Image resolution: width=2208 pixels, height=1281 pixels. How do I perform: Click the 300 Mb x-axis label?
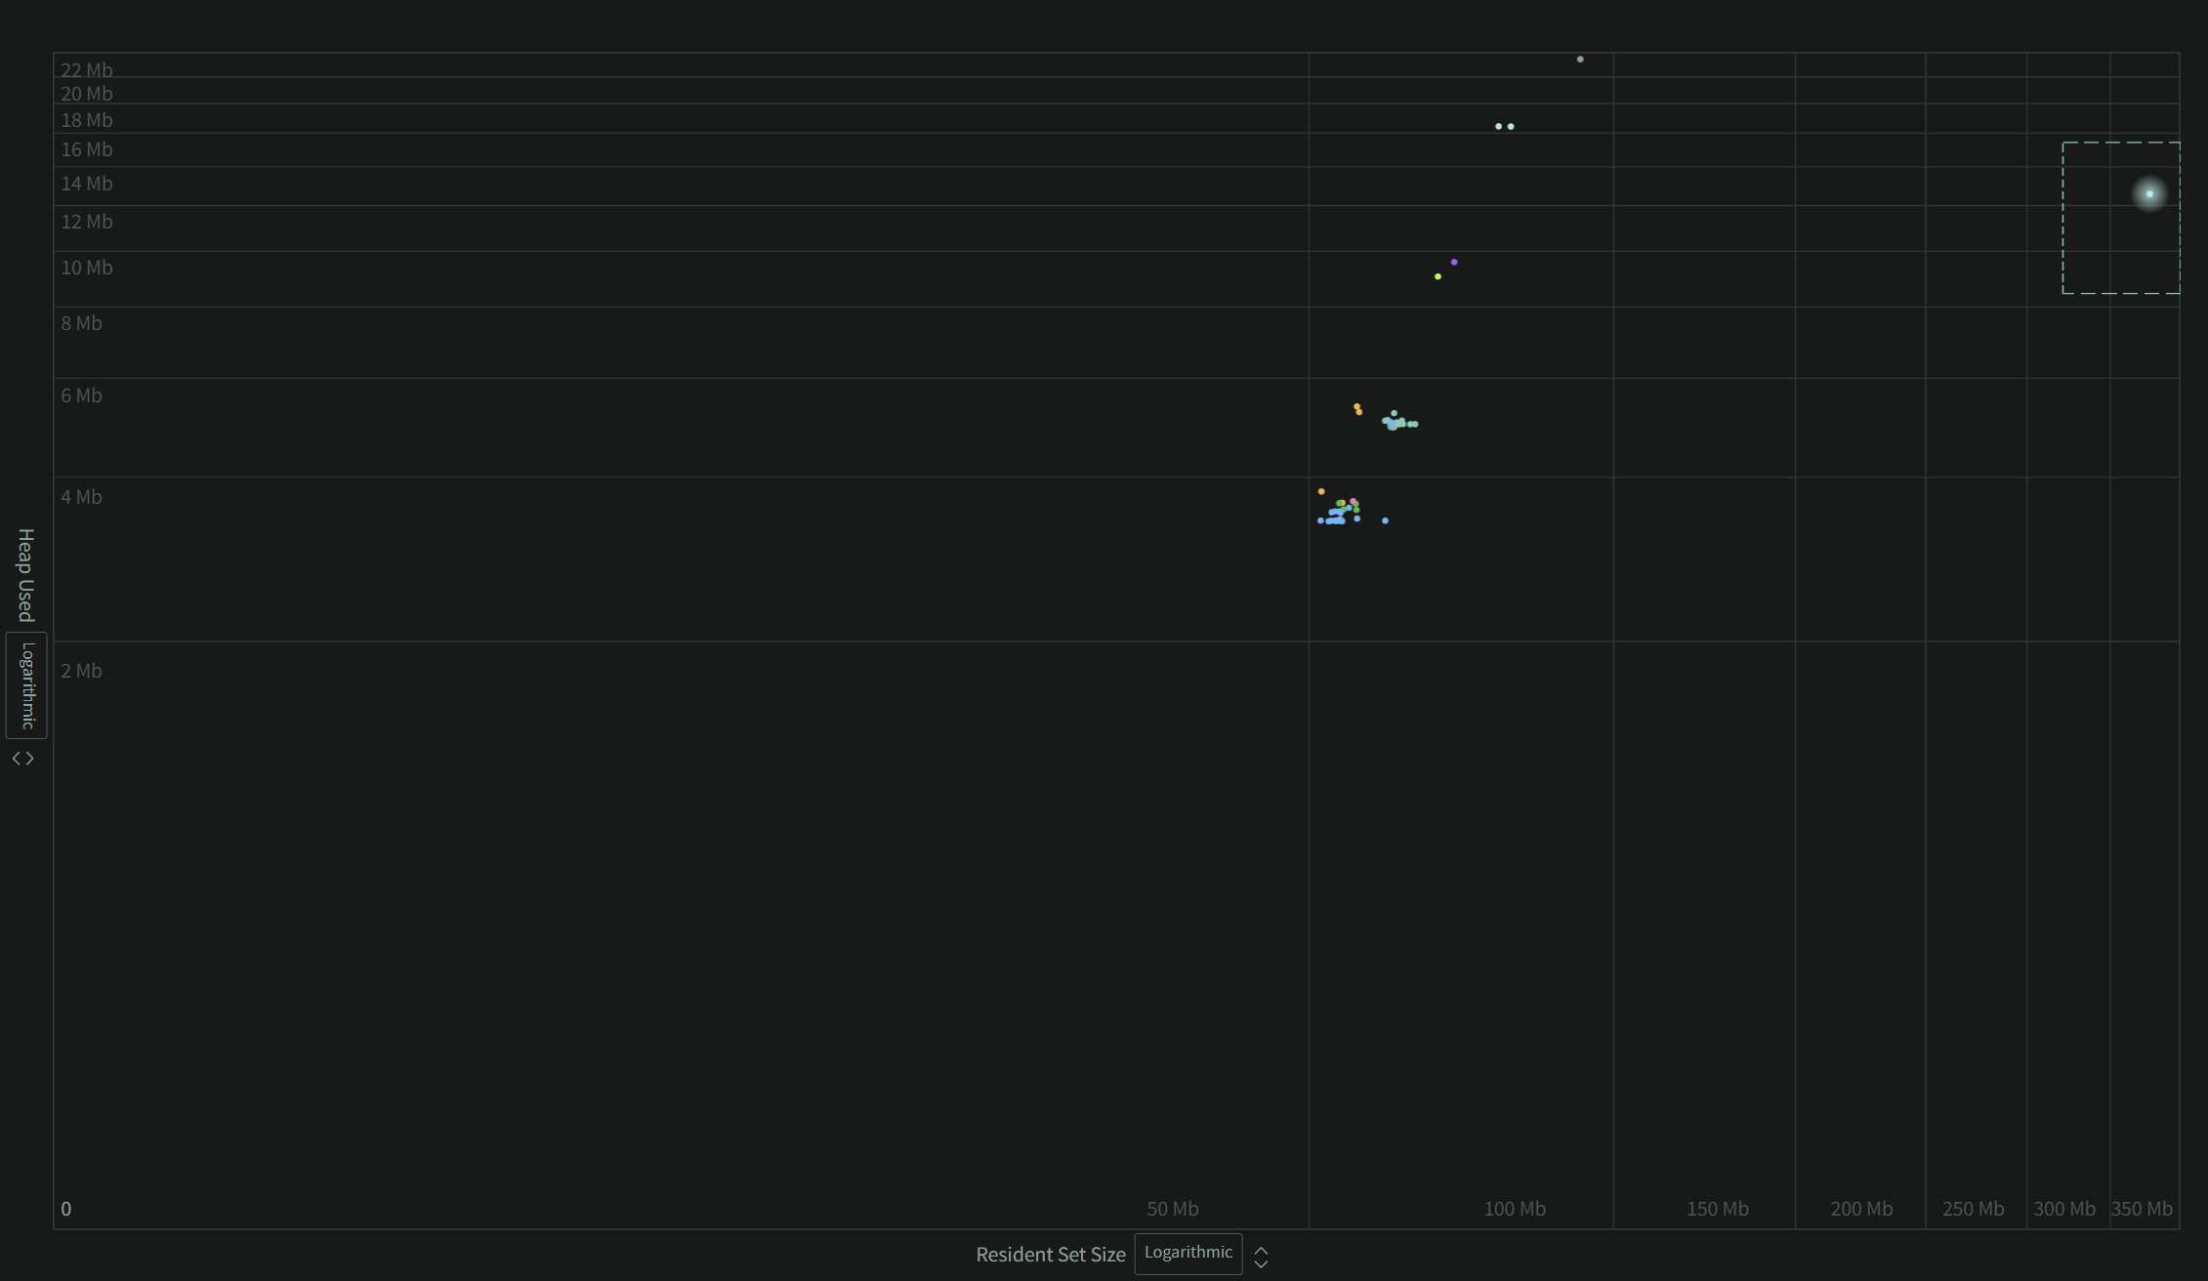coord(2064,1209)
